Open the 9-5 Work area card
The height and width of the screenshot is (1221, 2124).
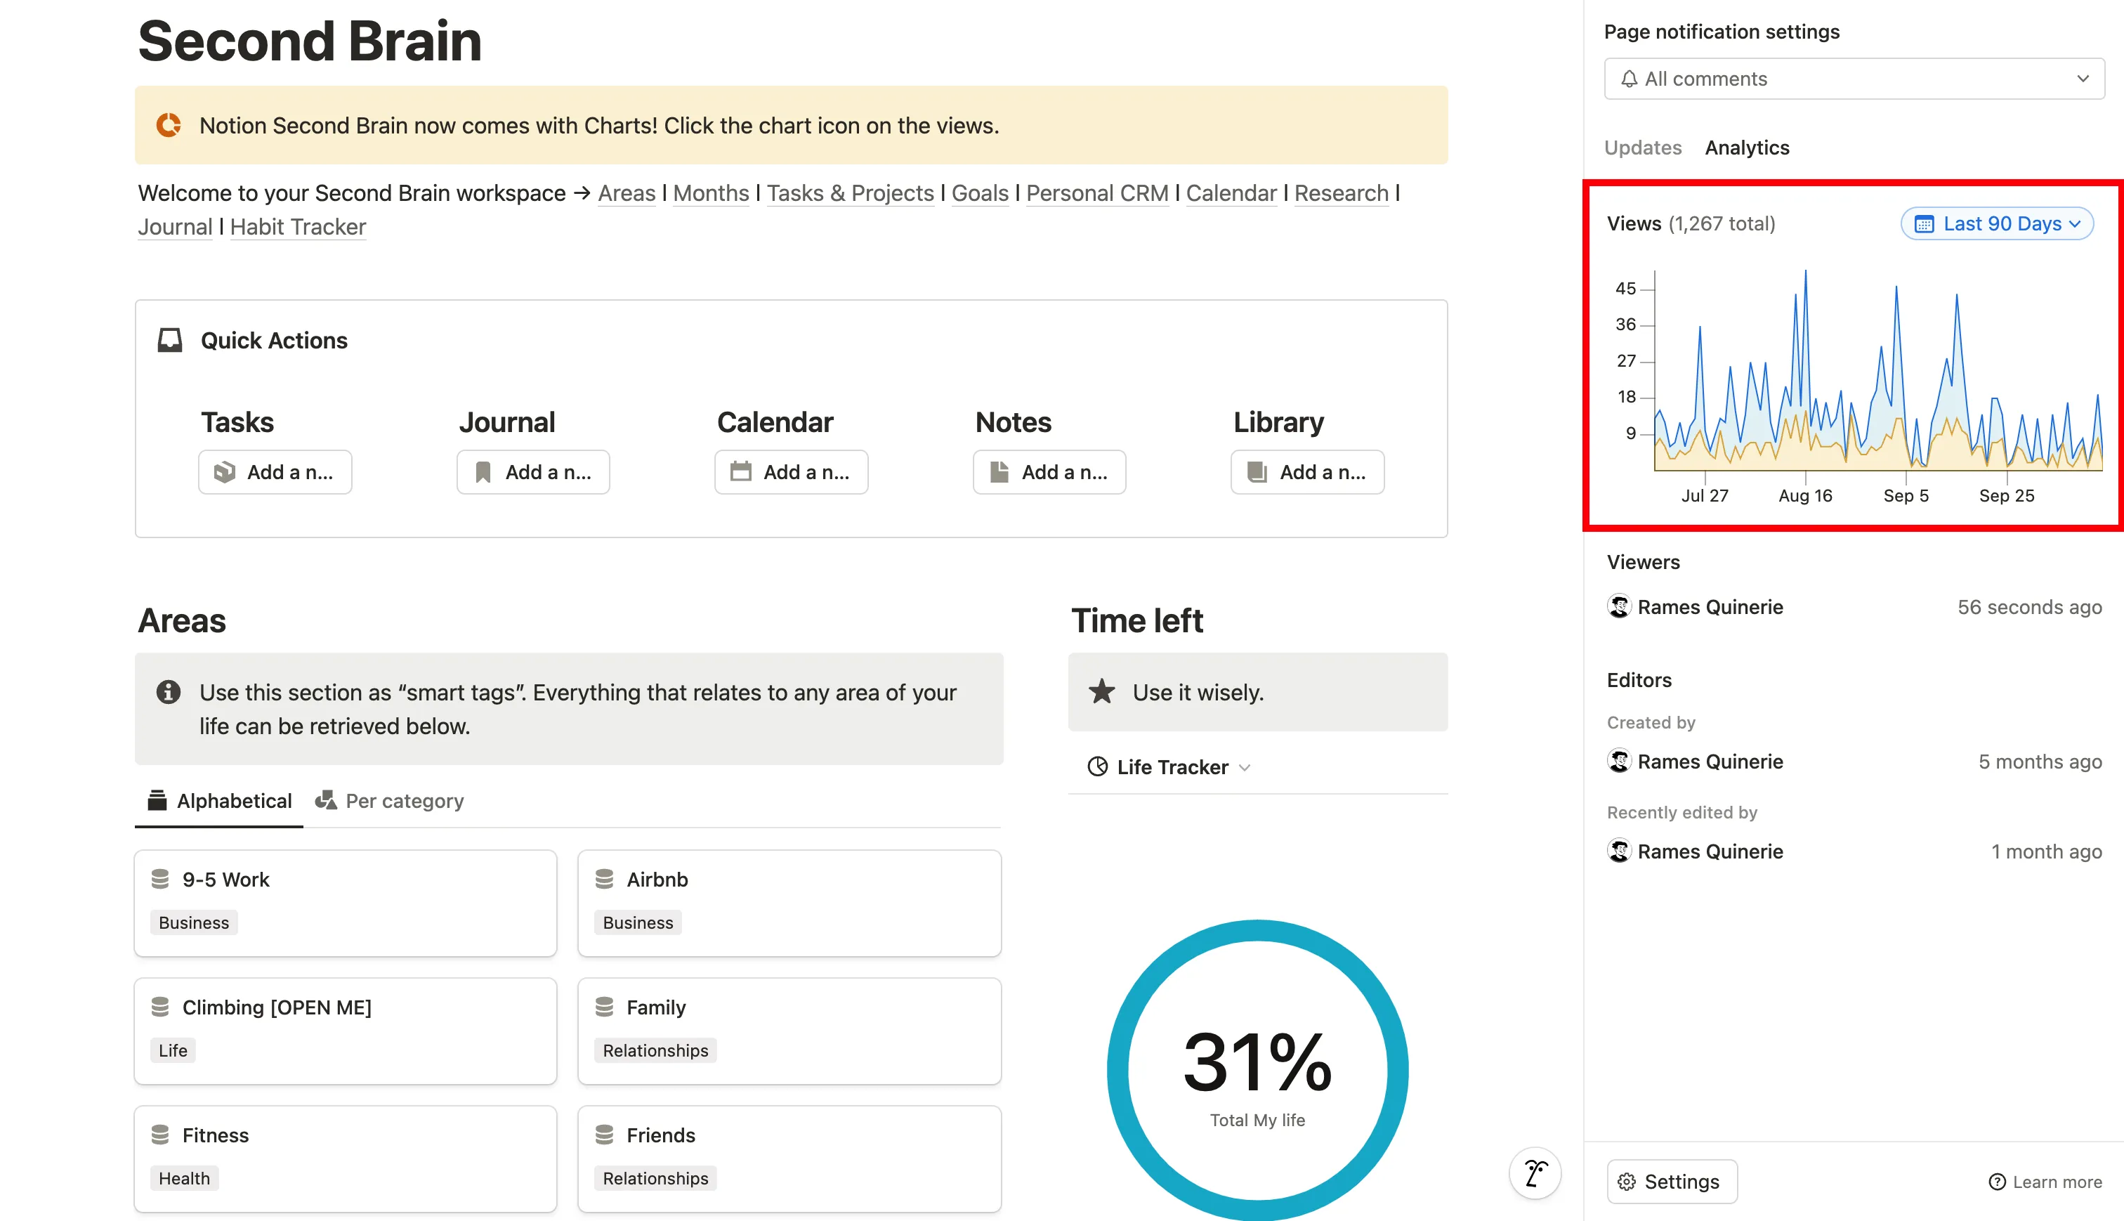(x=346, y=903)
